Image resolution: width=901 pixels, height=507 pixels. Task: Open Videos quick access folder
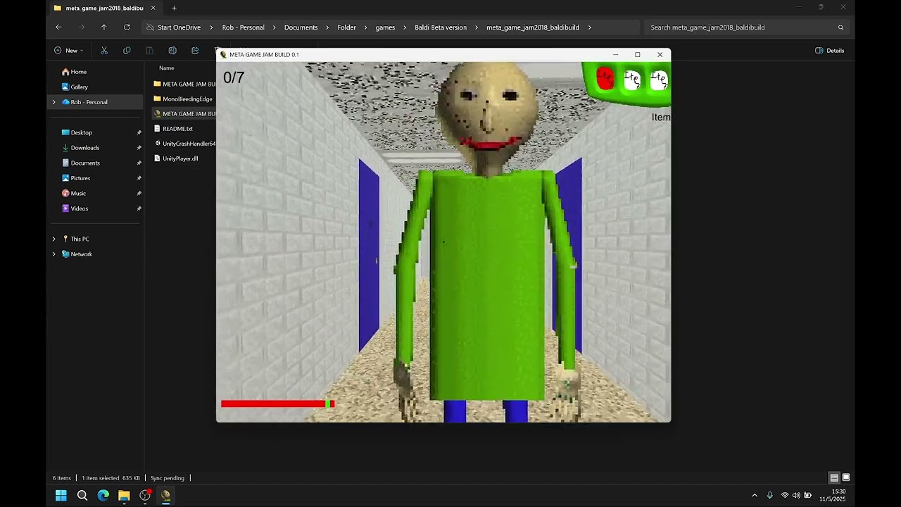click(x=75, y=208)
